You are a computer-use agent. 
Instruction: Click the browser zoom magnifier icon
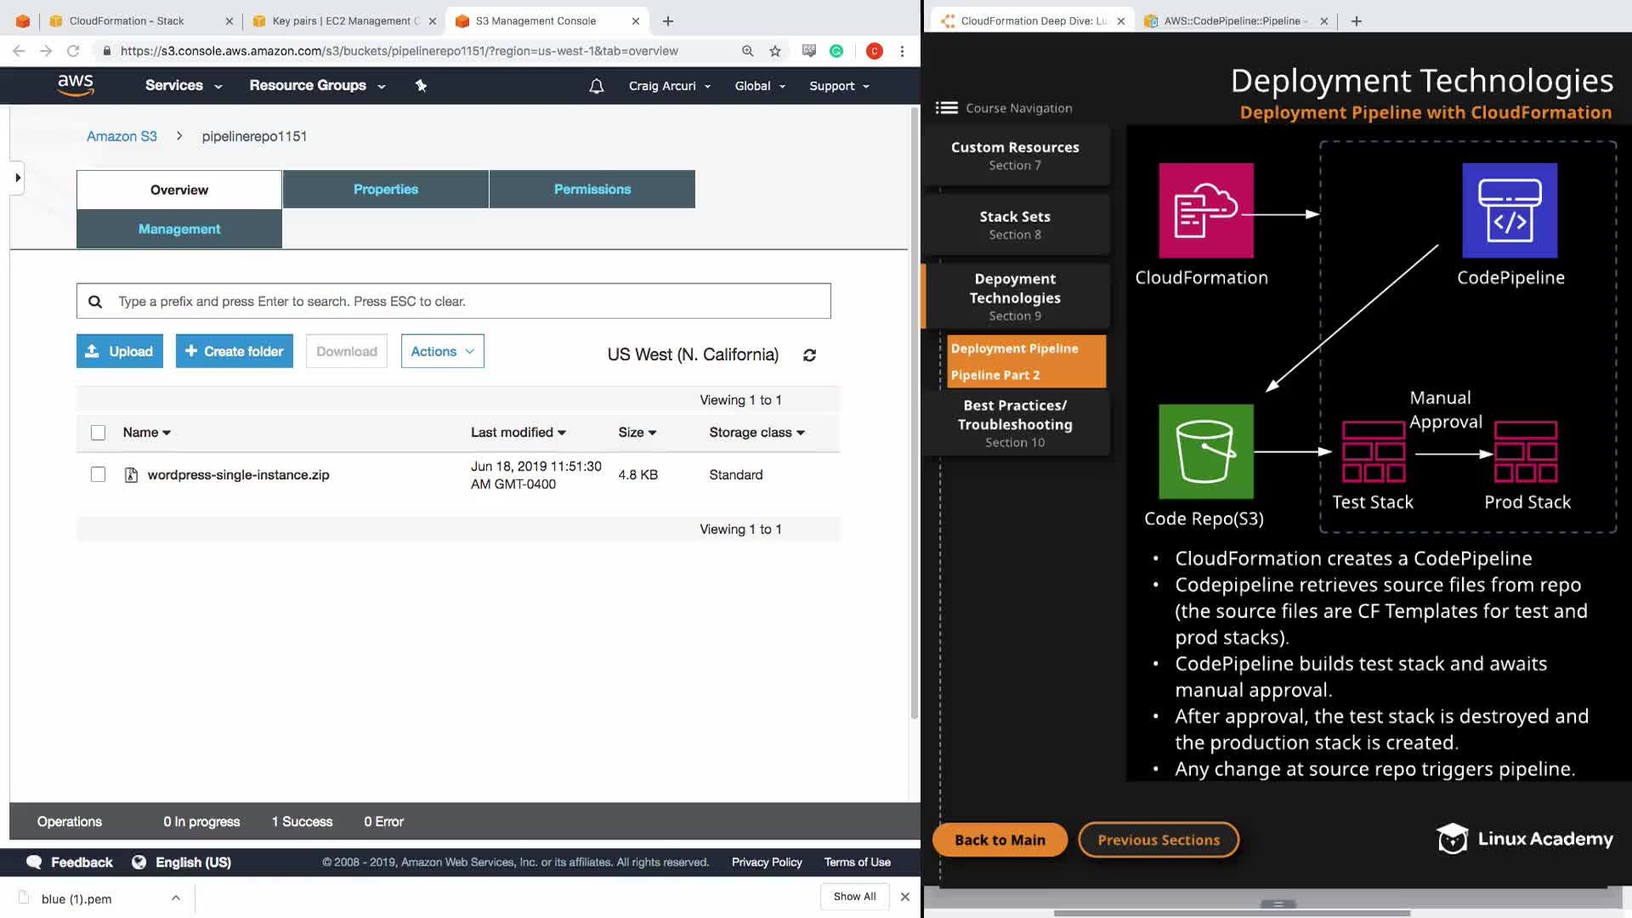click(x=747, y=51)
